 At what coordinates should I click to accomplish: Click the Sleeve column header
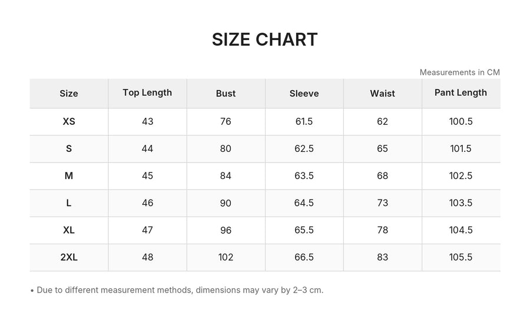pos(304,93)
